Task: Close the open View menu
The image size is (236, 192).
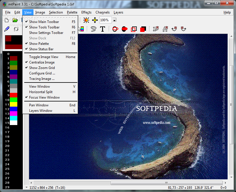Action: click(x=28, y=12)
